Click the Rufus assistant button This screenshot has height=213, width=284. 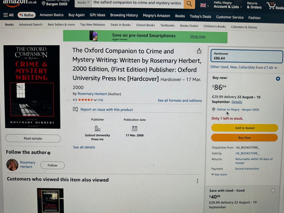pyautogui.click(x=27, y=15)
